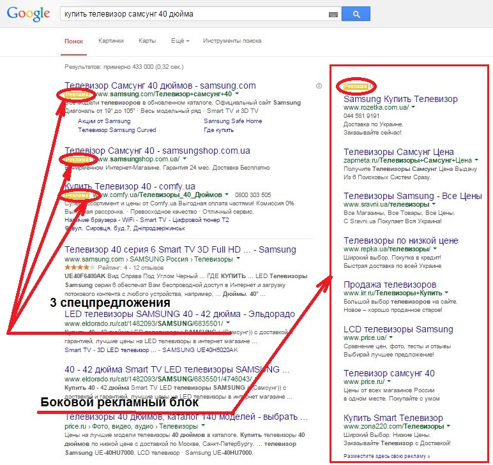Open sidebar ad Купить Smart Телевизор
The width and height of the screenshot is (493, 465).
tap(393, 418)
